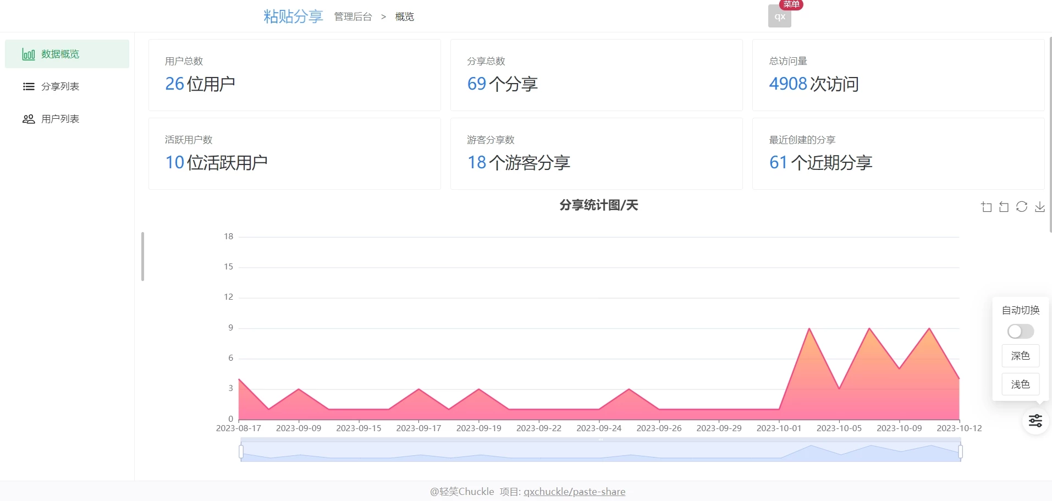The image size is (1052, 501).
Task: Toggle the 自动切换 theme switch
Action: point(1021,331)
